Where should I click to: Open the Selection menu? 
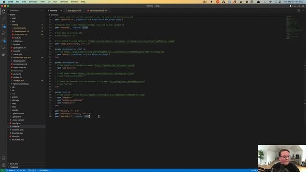(x=33, y=2)
